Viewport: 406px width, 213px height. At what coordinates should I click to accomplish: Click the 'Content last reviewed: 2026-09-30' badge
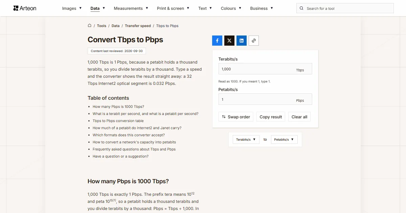(x=117, y=51)
